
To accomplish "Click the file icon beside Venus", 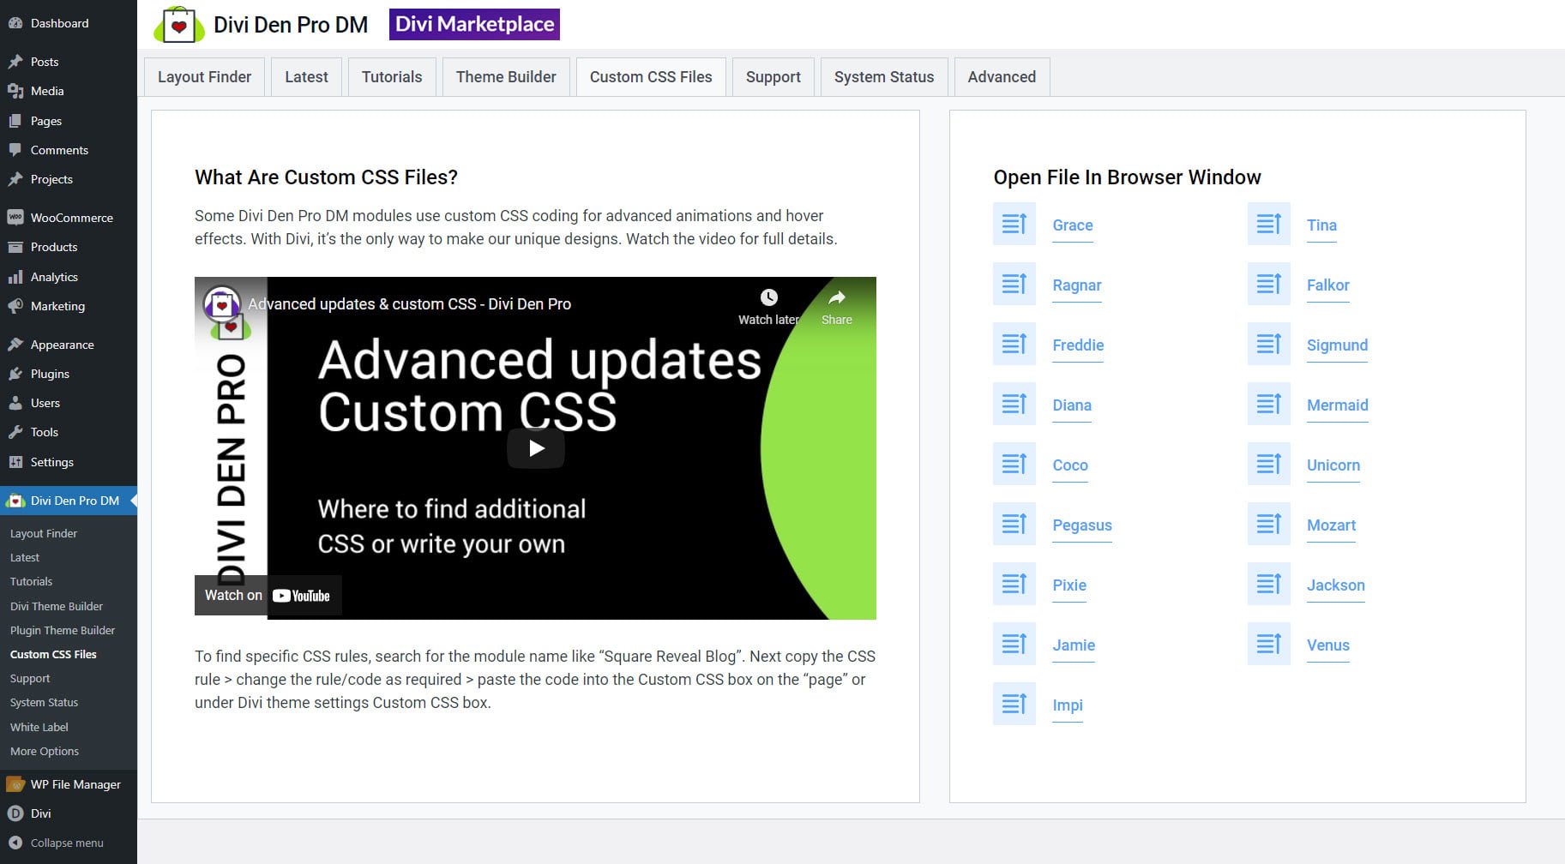I will pyautogui.click(x=1268, y=645).
